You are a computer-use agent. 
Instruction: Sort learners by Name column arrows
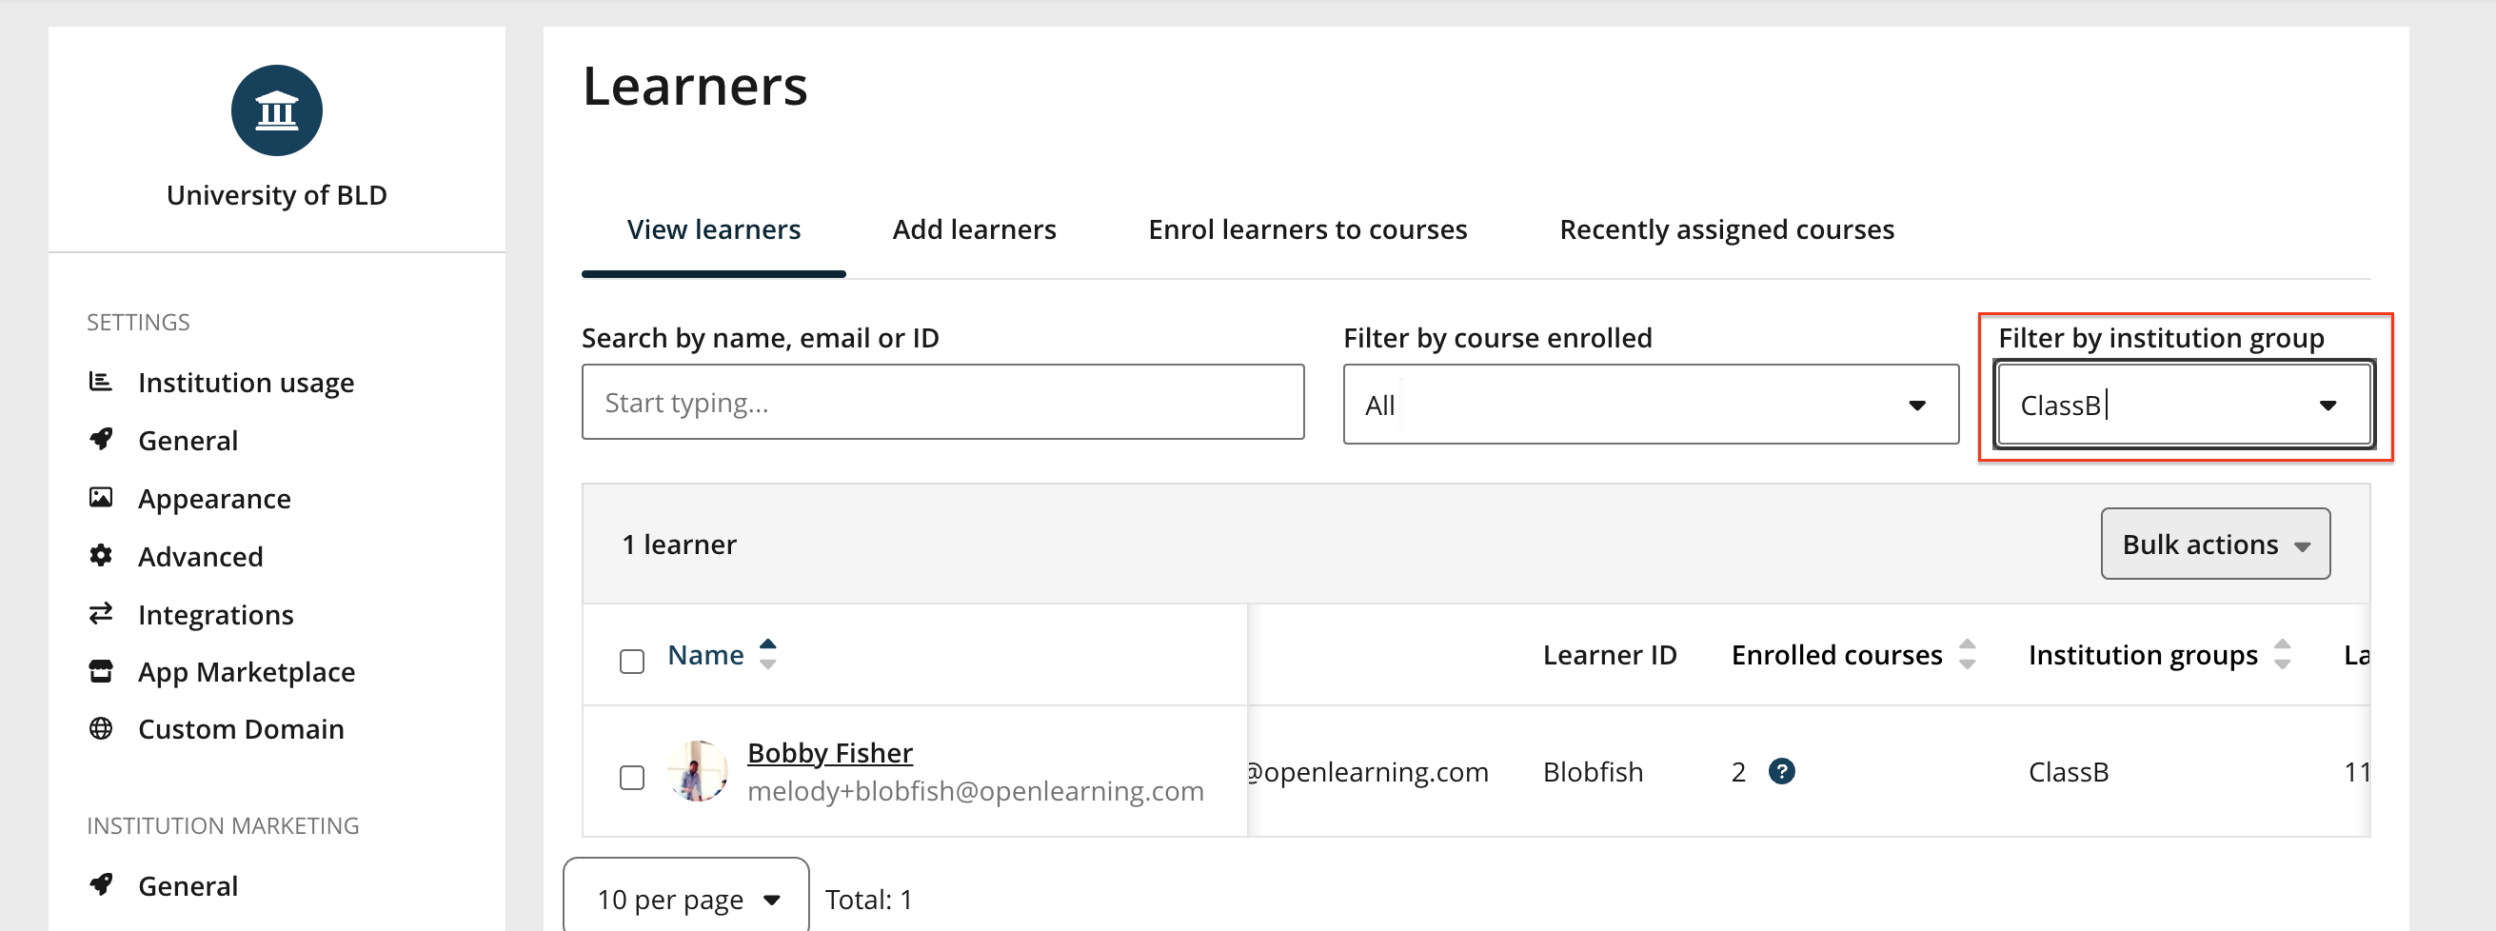point(767,655)
